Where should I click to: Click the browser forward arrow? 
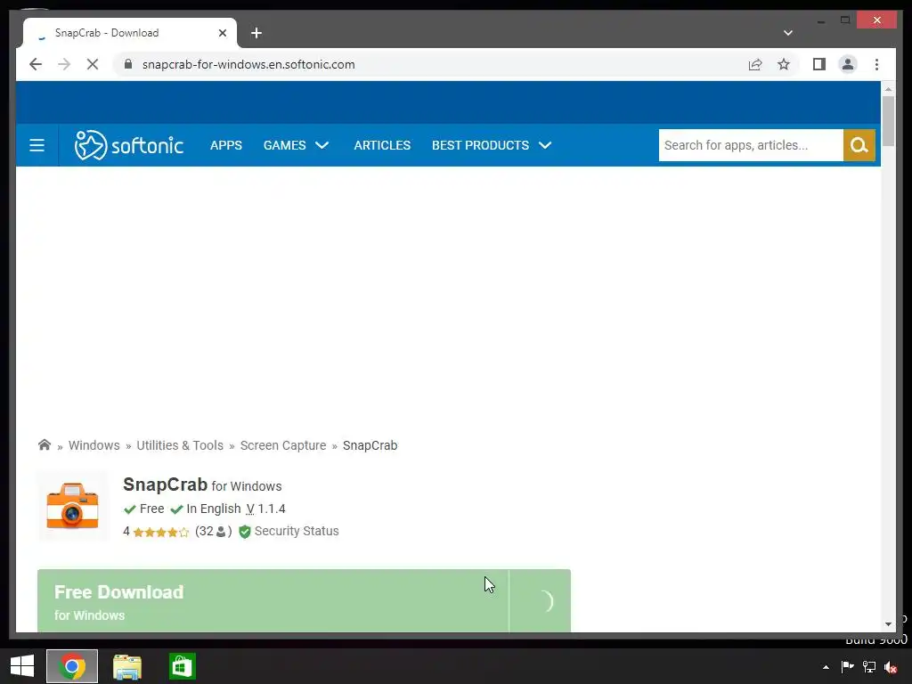point(64,64)
